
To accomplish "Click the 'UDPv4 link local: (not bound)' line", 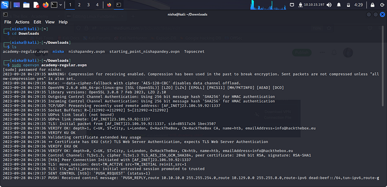I will 59,115.
